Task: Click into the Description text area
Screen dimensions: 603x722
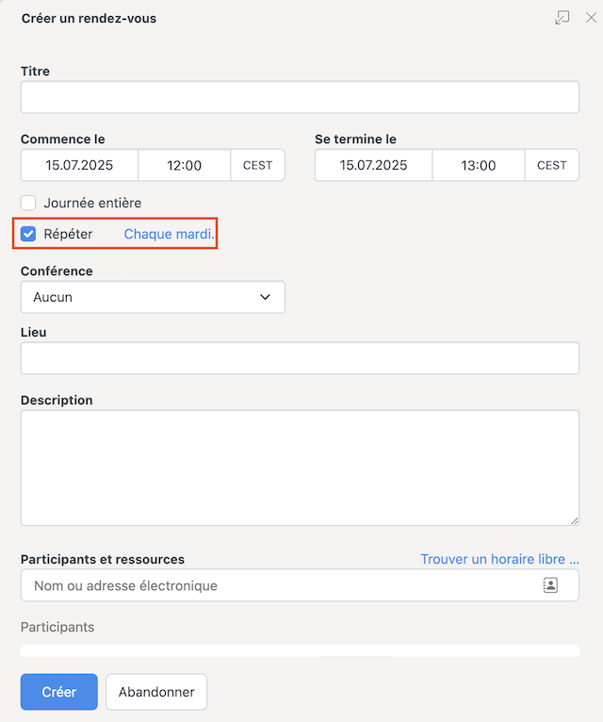Action: (x=300, y=468)
